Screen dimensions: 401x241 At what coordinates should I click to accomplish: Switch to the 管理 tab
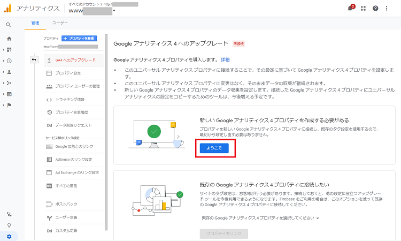click(x=35, y=23)
